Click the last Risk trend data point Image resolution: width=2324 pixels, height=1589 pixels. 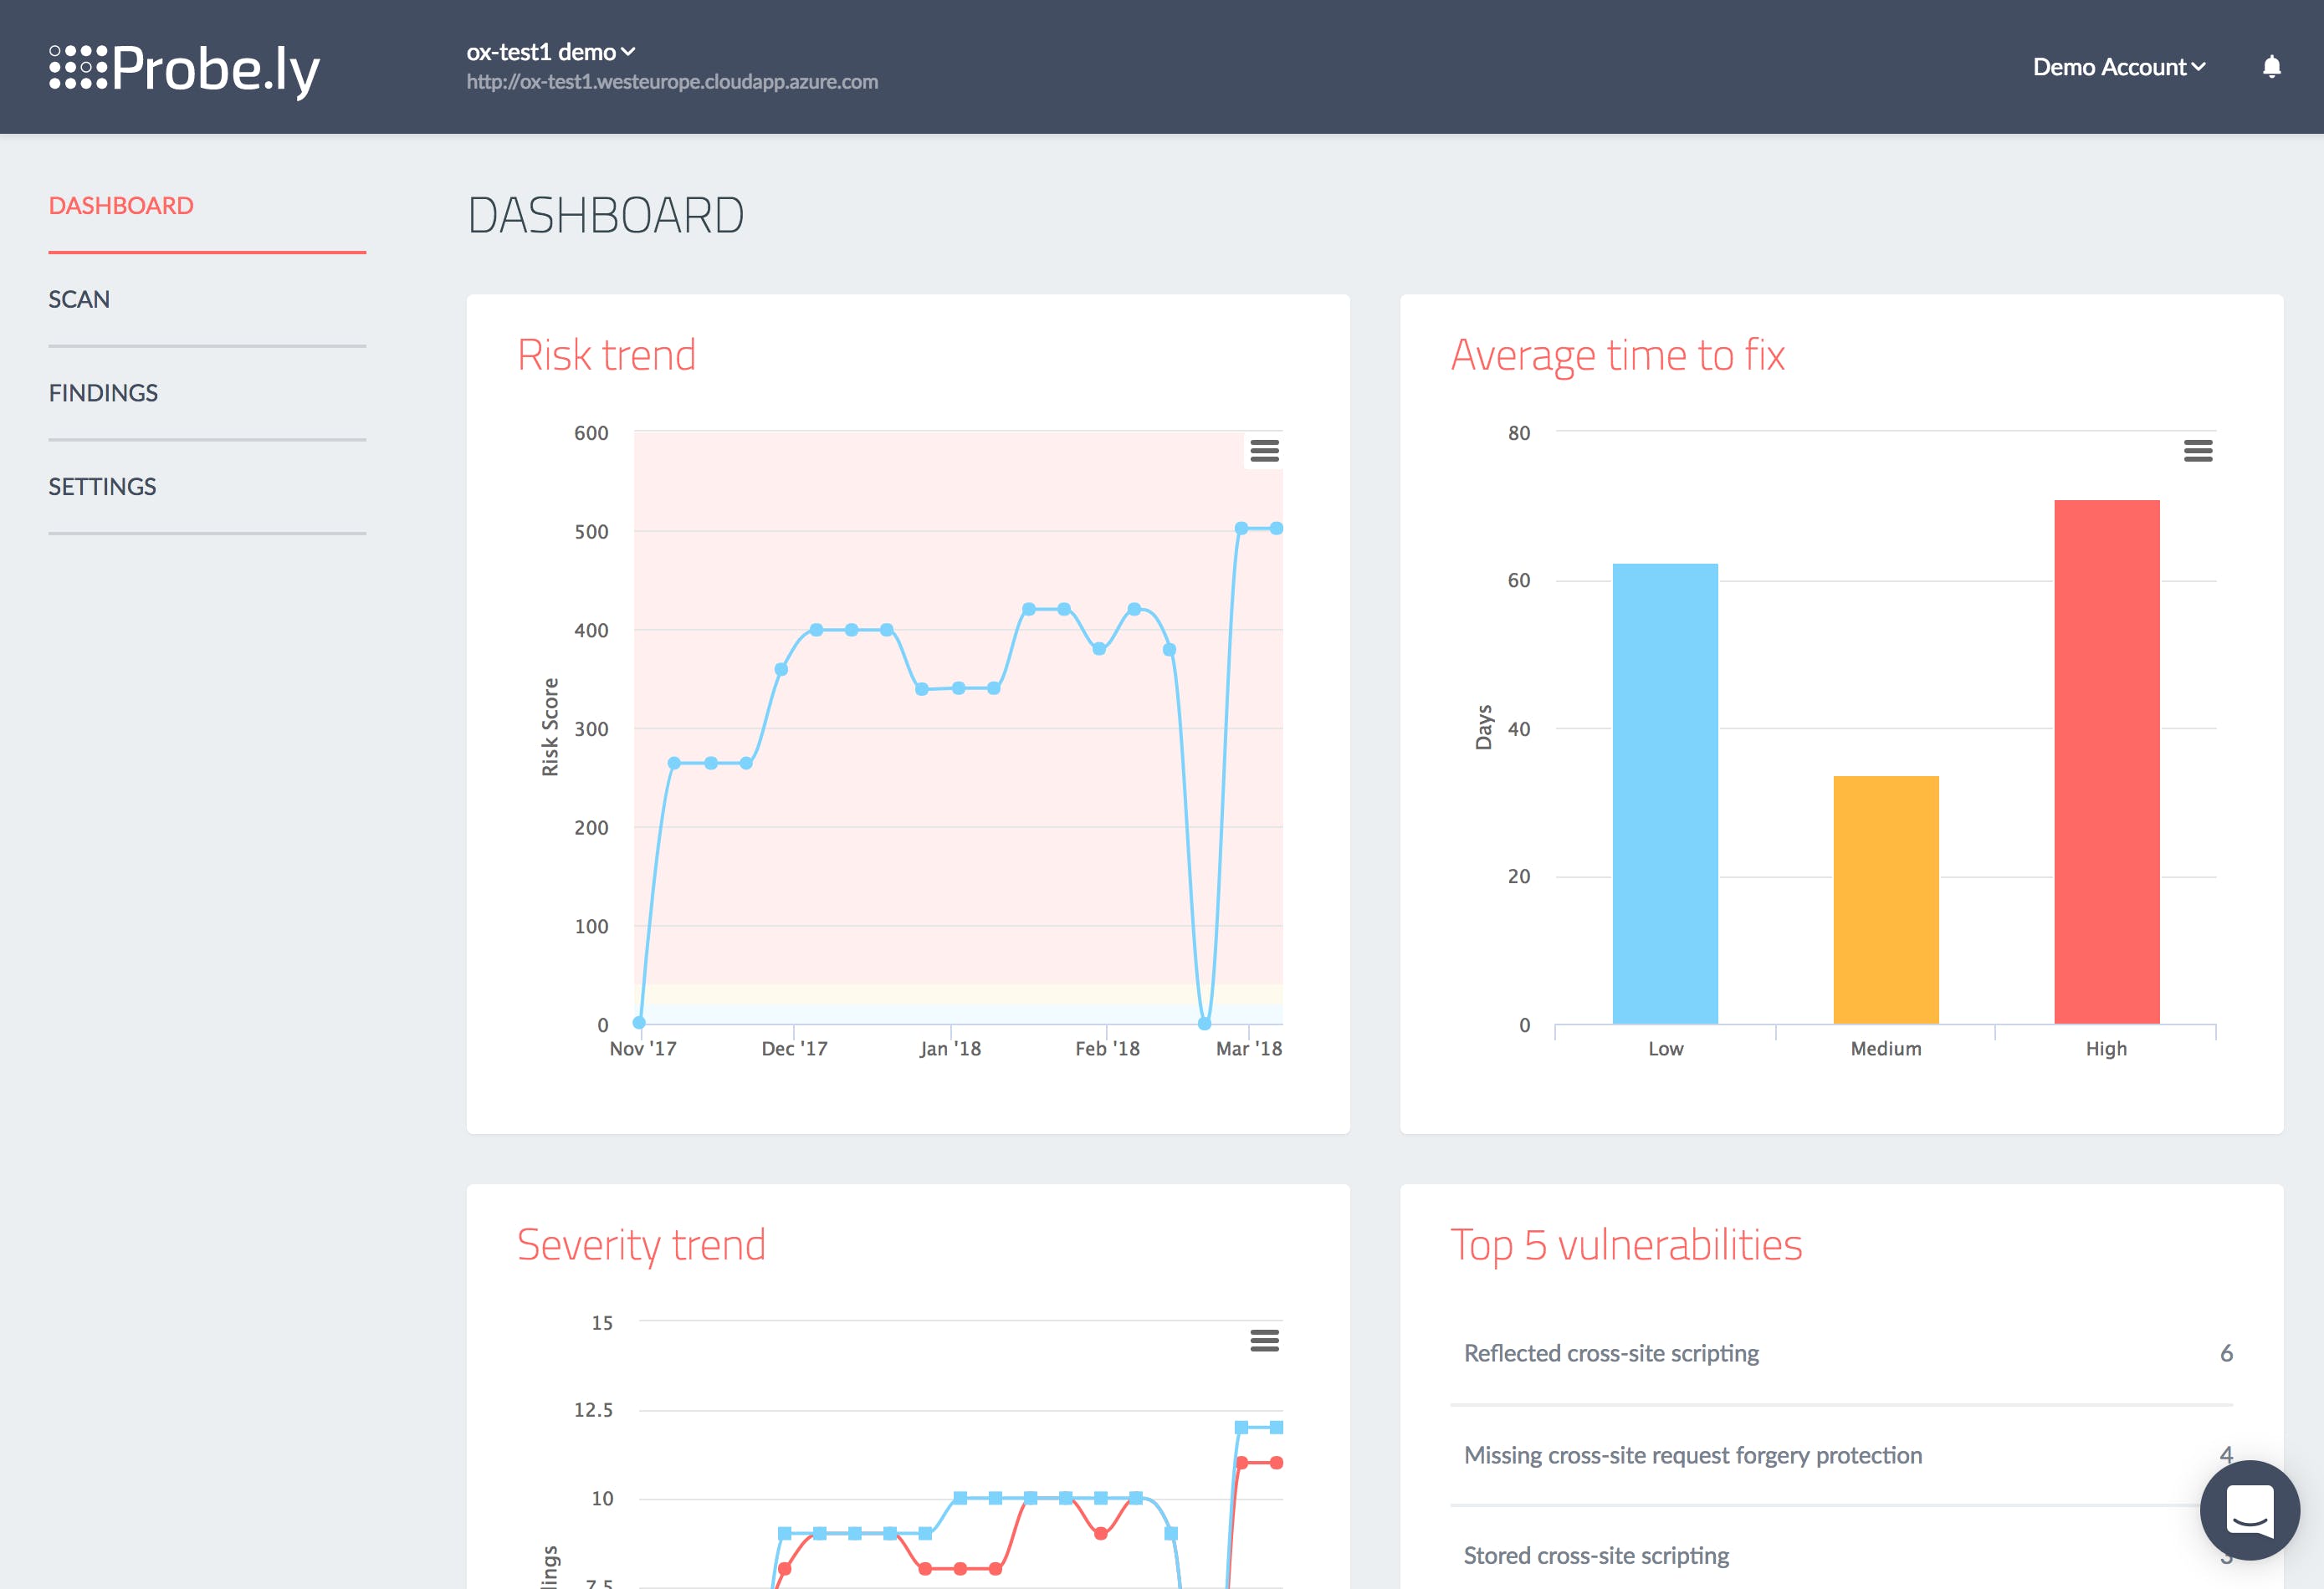click(x=1276, y=528)
